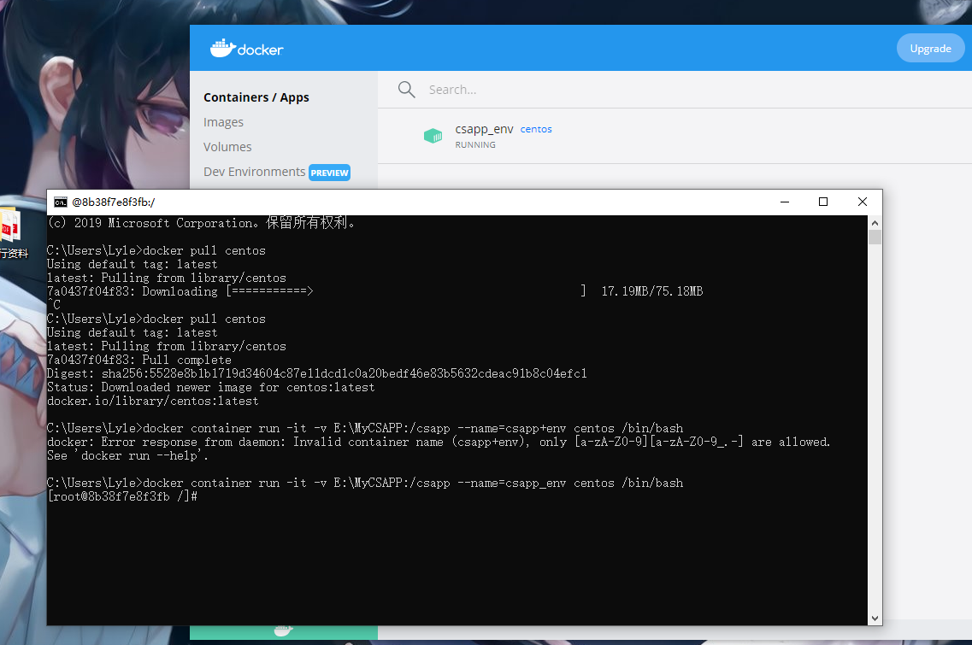Screen dimensions: 972x645
Task: Click the Invalid container name error line
Action: coord(439,442)
